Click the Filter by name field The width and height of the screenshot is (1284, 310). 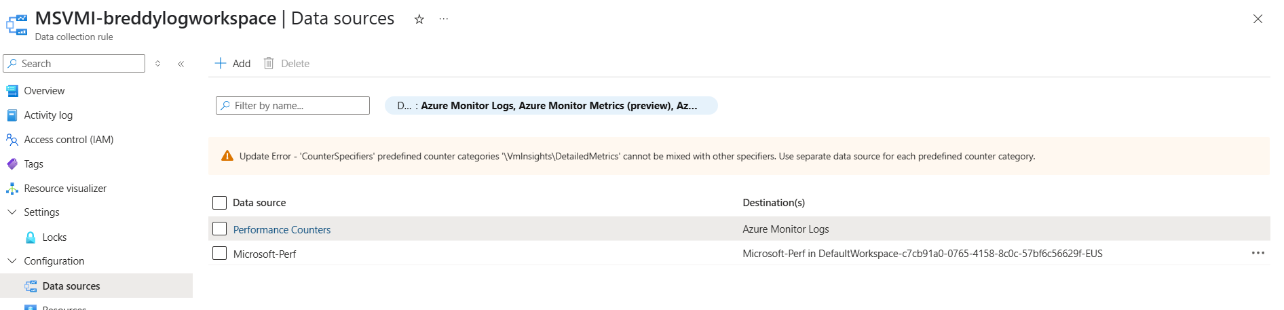pyautogui.click(x=292, y=106)
